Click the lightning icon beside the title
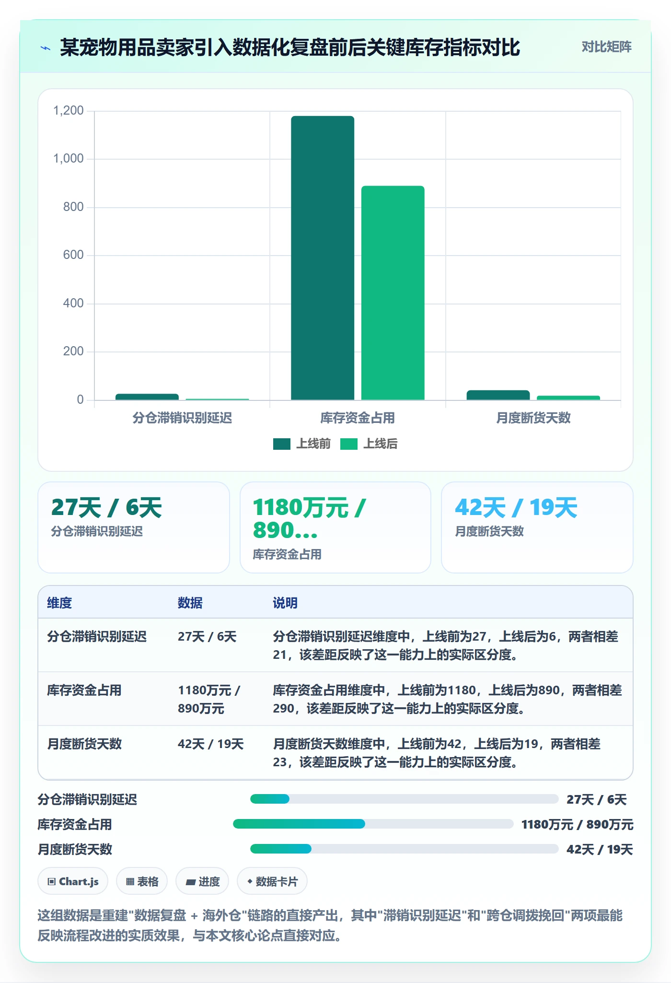 [x=46, y=48]
